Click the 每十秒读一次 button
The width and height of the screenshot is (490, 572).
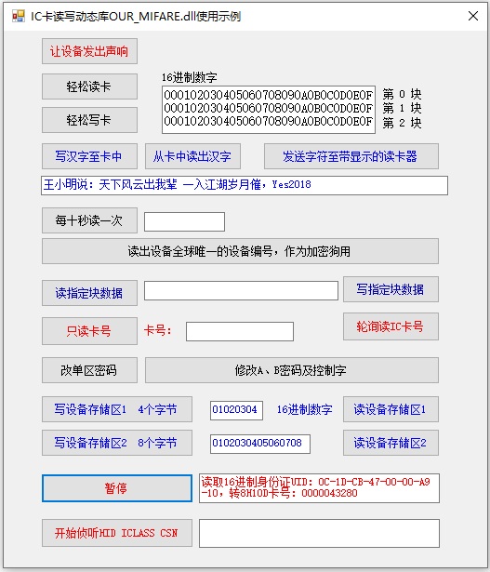89,220
